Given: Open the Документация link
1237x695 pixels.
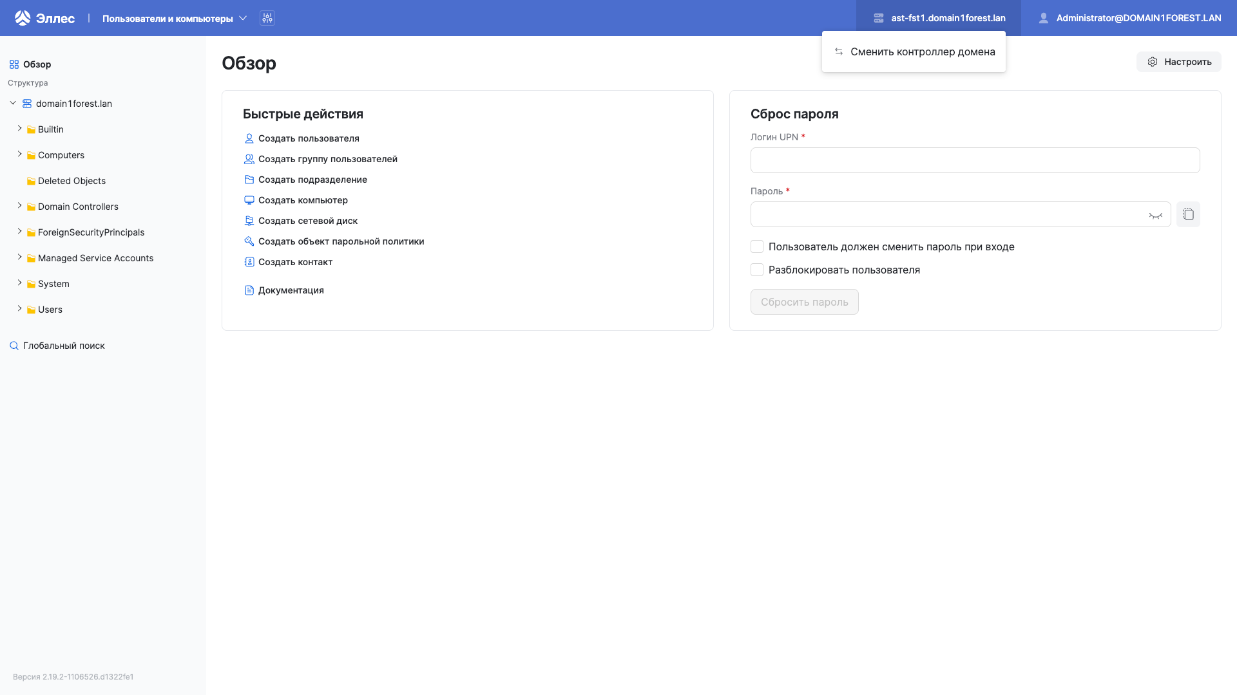Looking at the screenshot, I should [291, 290].
